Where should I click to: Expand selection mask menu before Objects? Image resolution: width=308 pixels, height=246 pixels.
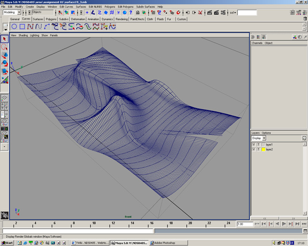click(x=29, y=12)
